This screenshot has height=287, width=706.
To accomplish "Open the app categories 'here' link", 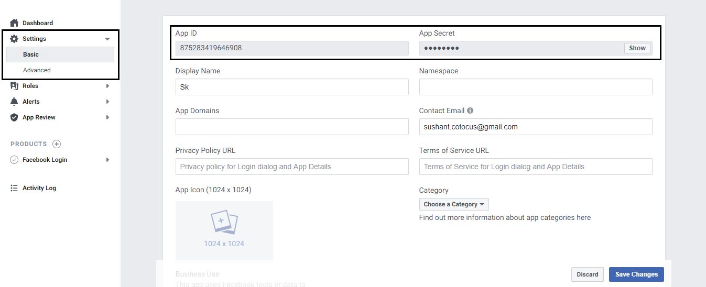I will 583,217.
